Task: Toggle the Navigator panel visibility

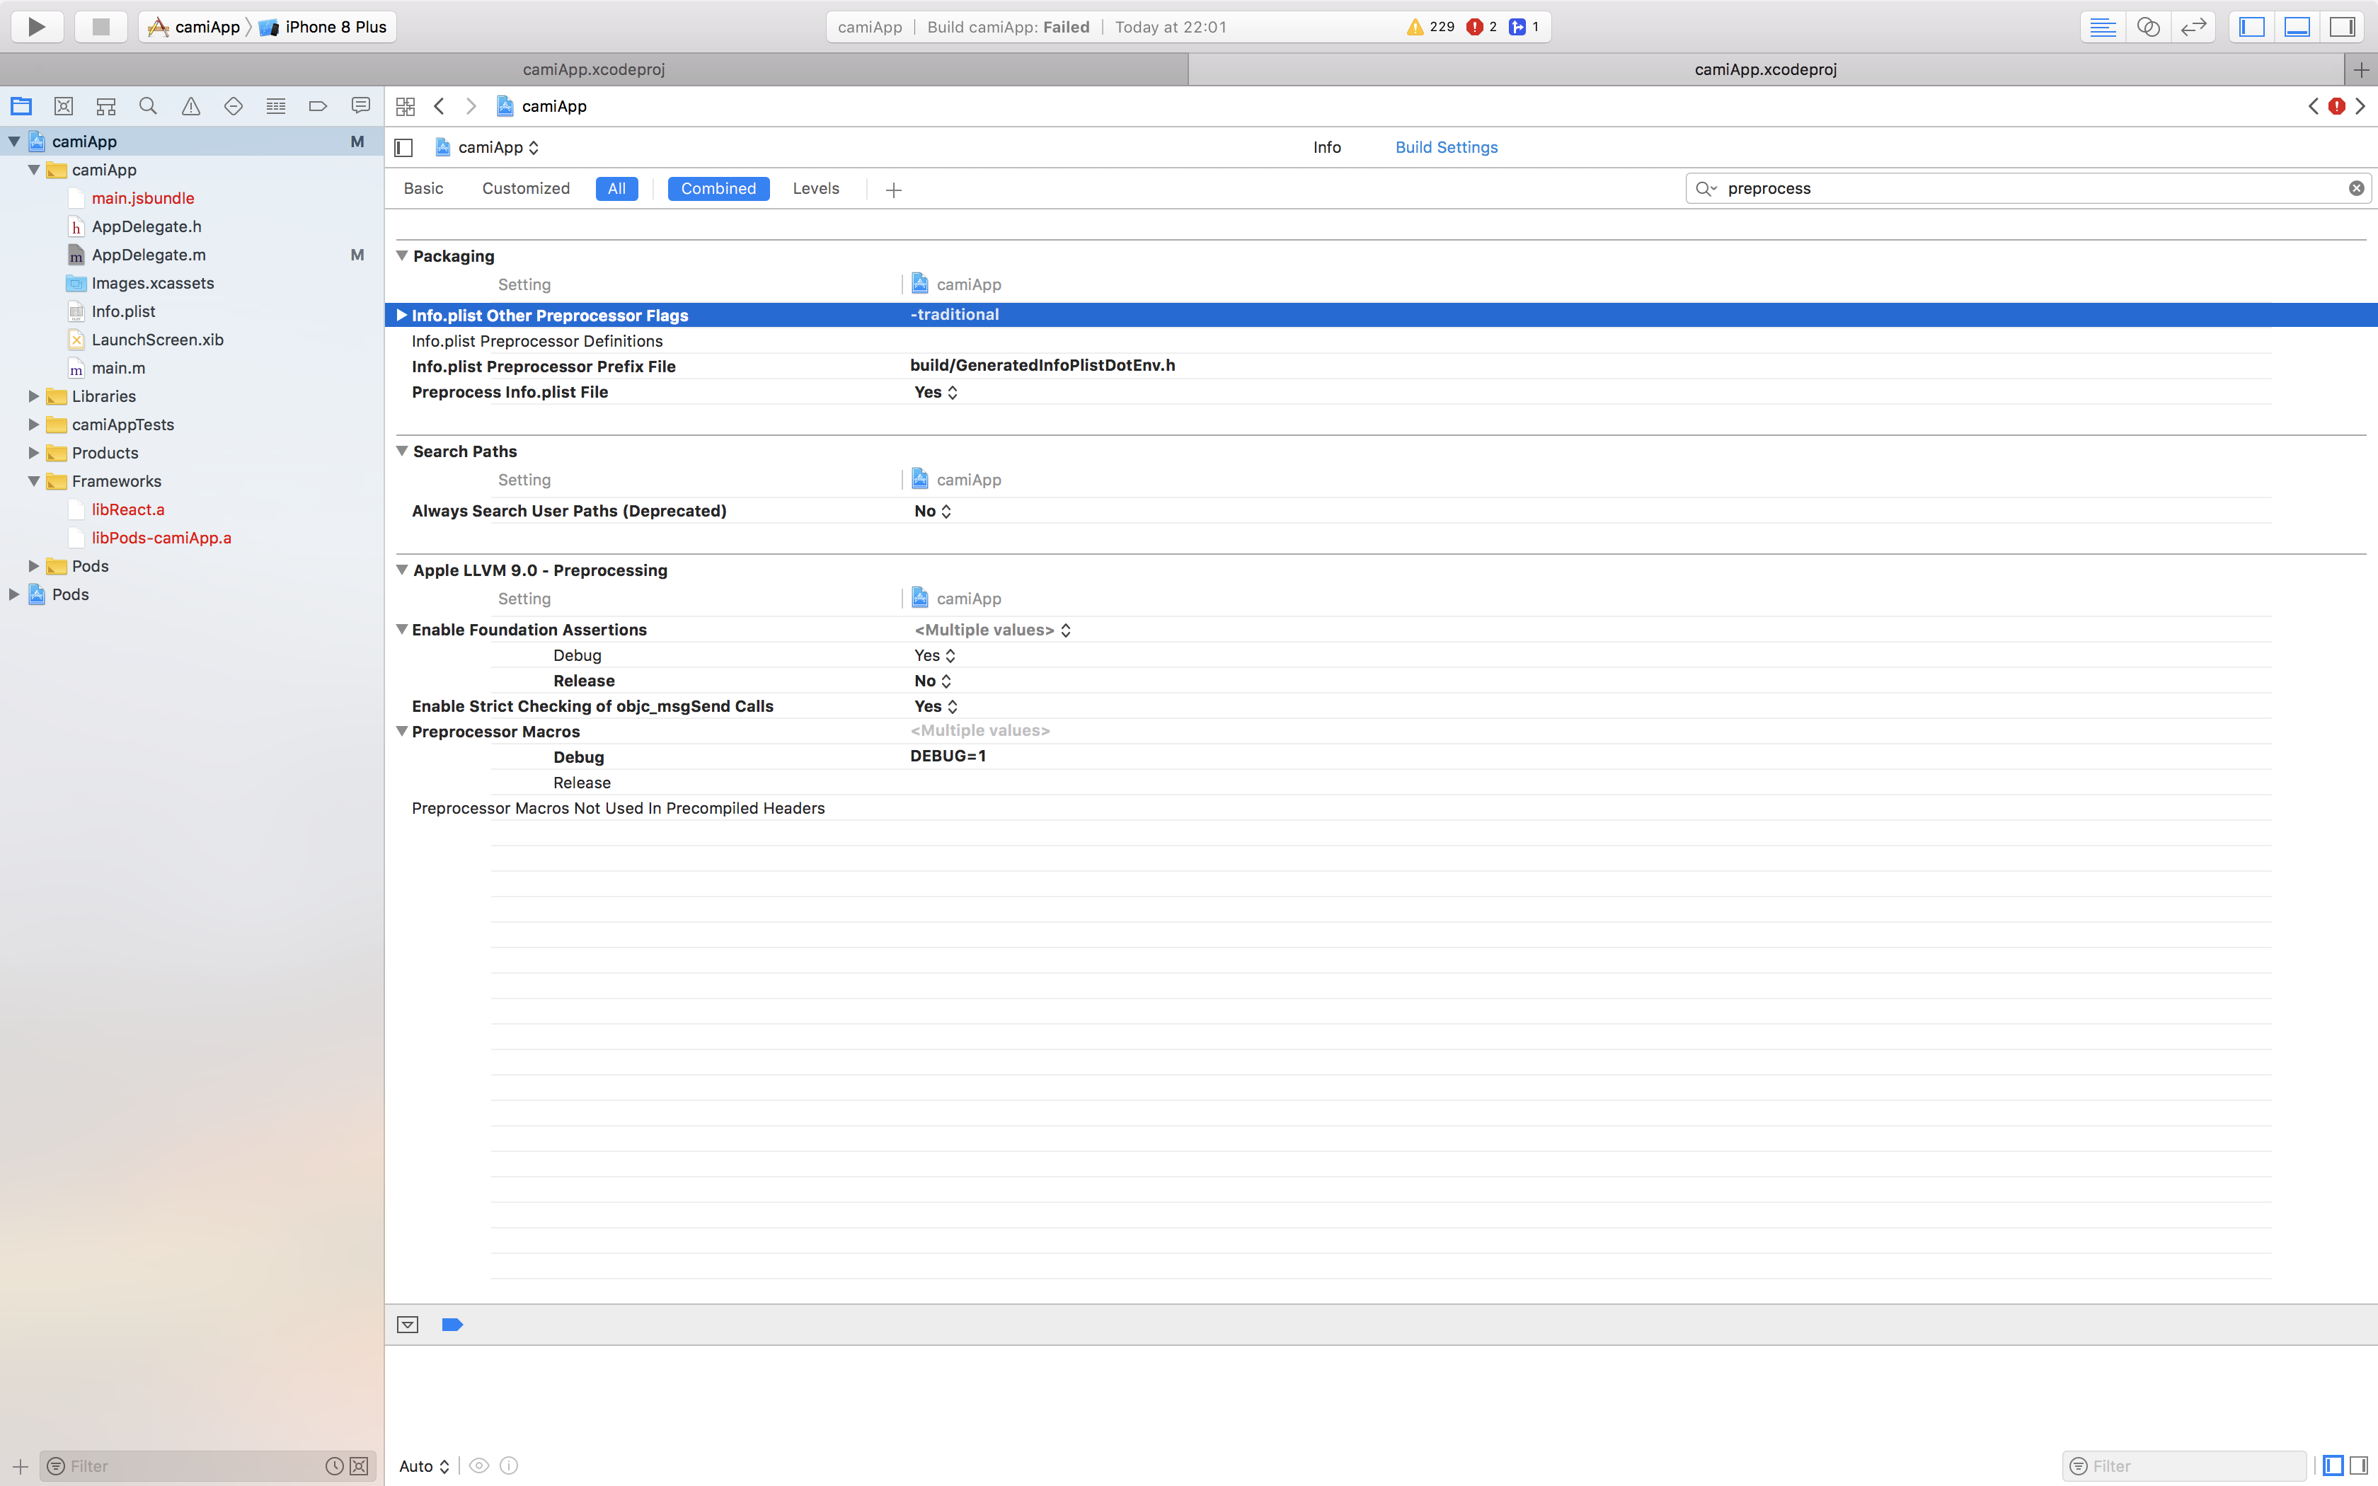Action: tap(2251, 27)
